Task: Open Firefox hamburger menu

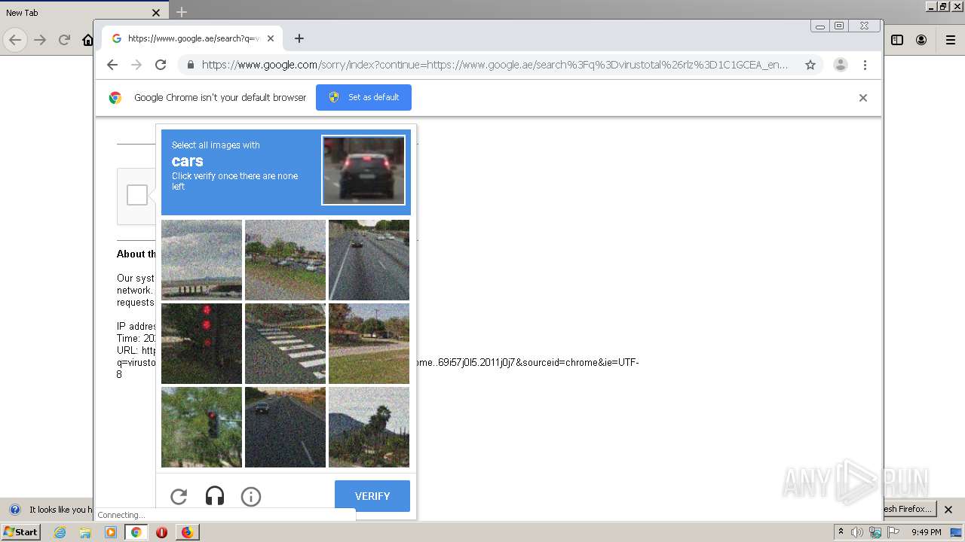Action: (951, 40)
